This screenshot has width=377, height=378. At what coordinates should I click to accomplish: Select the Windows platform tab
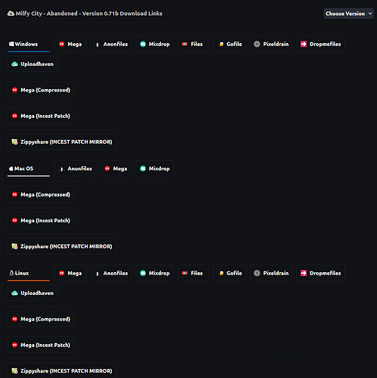coord(29,44)
